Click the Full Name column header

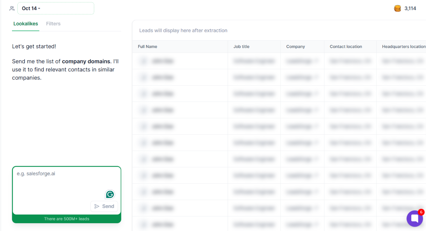tap(147, 47)
